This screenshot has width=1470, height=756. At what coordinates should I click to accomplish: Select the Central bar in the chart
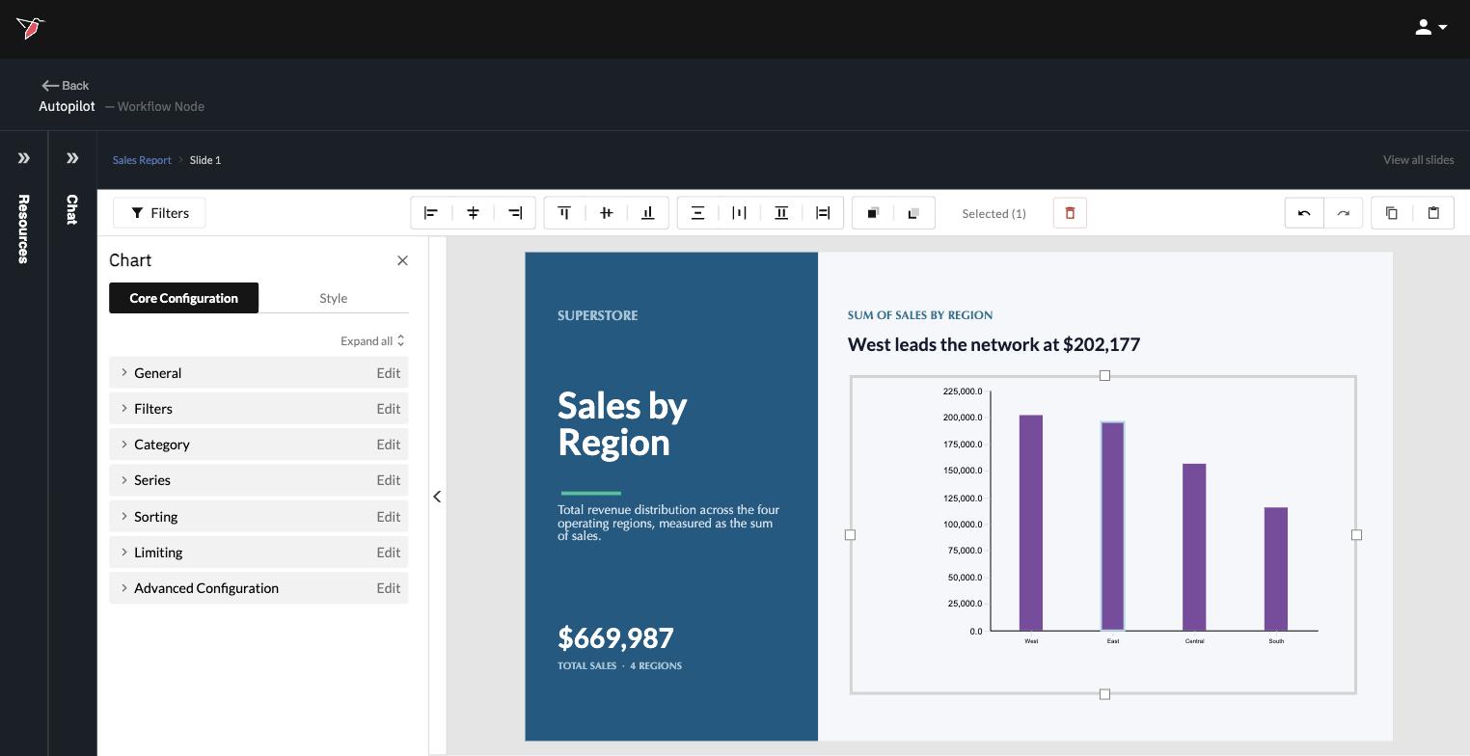(x=1194, y=547)
